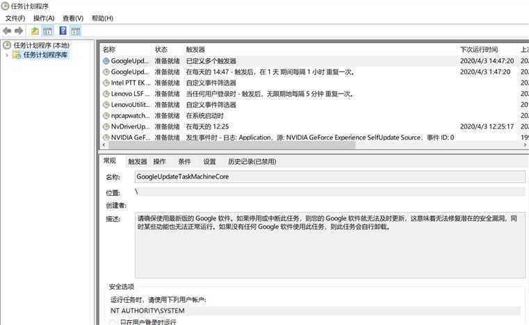Open the 文件(F) menu
Viewport: 529px width, 325px height.
pos(15,18)
